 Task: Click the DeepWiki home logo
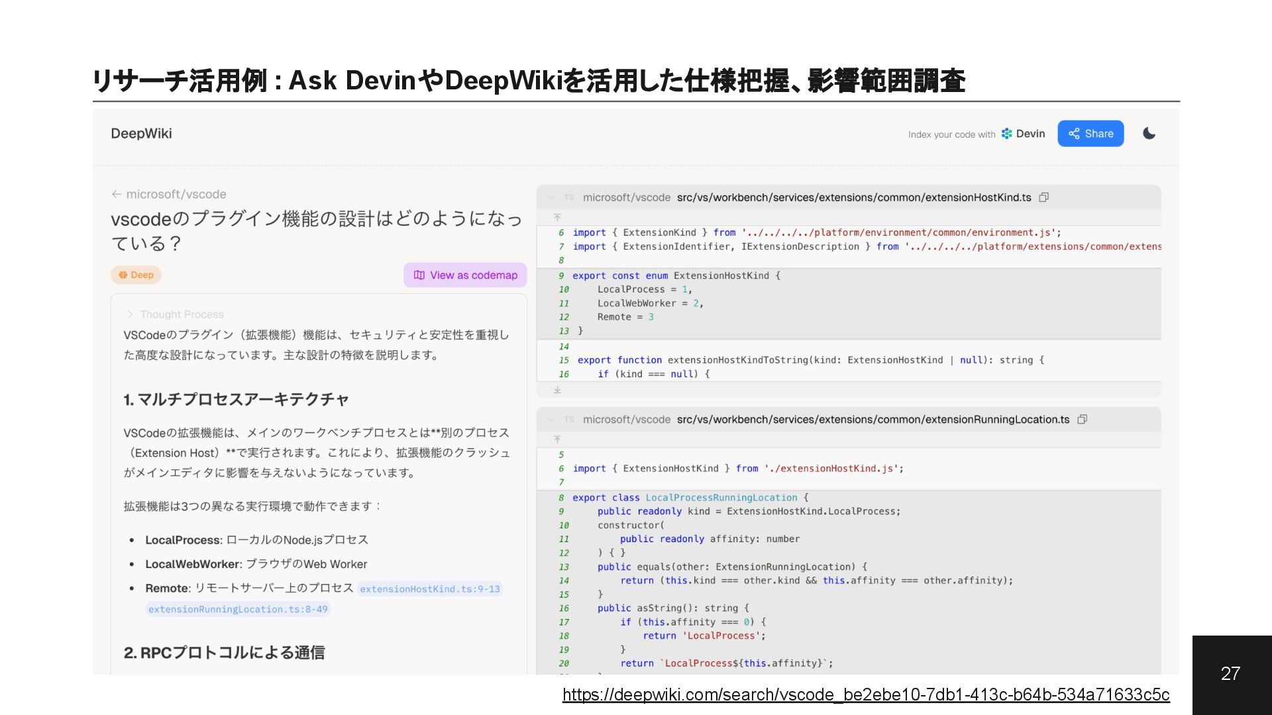tap(141, 134)
